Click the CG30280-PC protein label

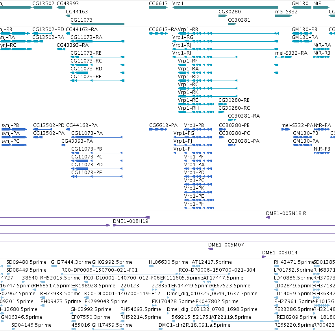[x=234, y=133]
